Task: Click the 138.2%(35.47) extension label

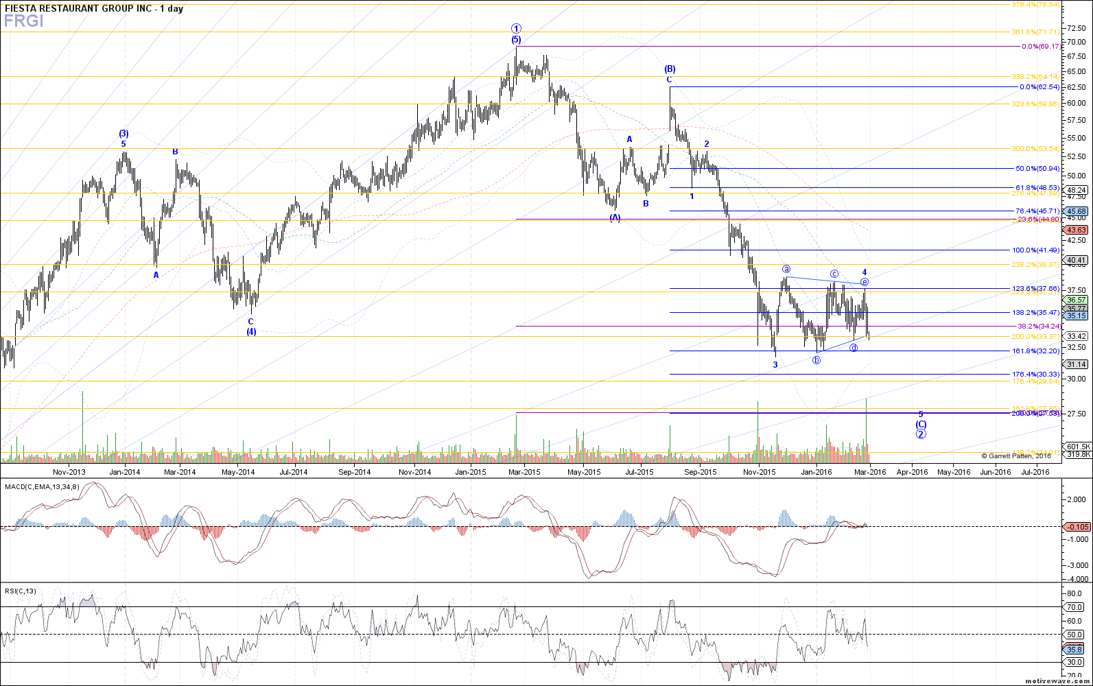Action: click(1036, 312)
